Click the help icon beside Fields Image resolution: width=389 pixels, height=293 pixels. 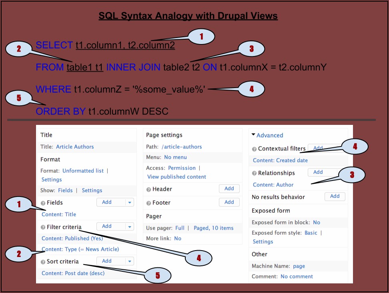(x=43, y=203)
